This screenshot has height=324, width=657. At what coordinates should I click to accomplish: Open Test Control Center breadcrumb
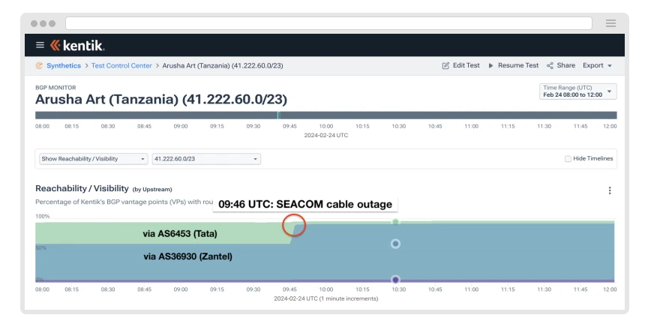click(x=121, y=65)
